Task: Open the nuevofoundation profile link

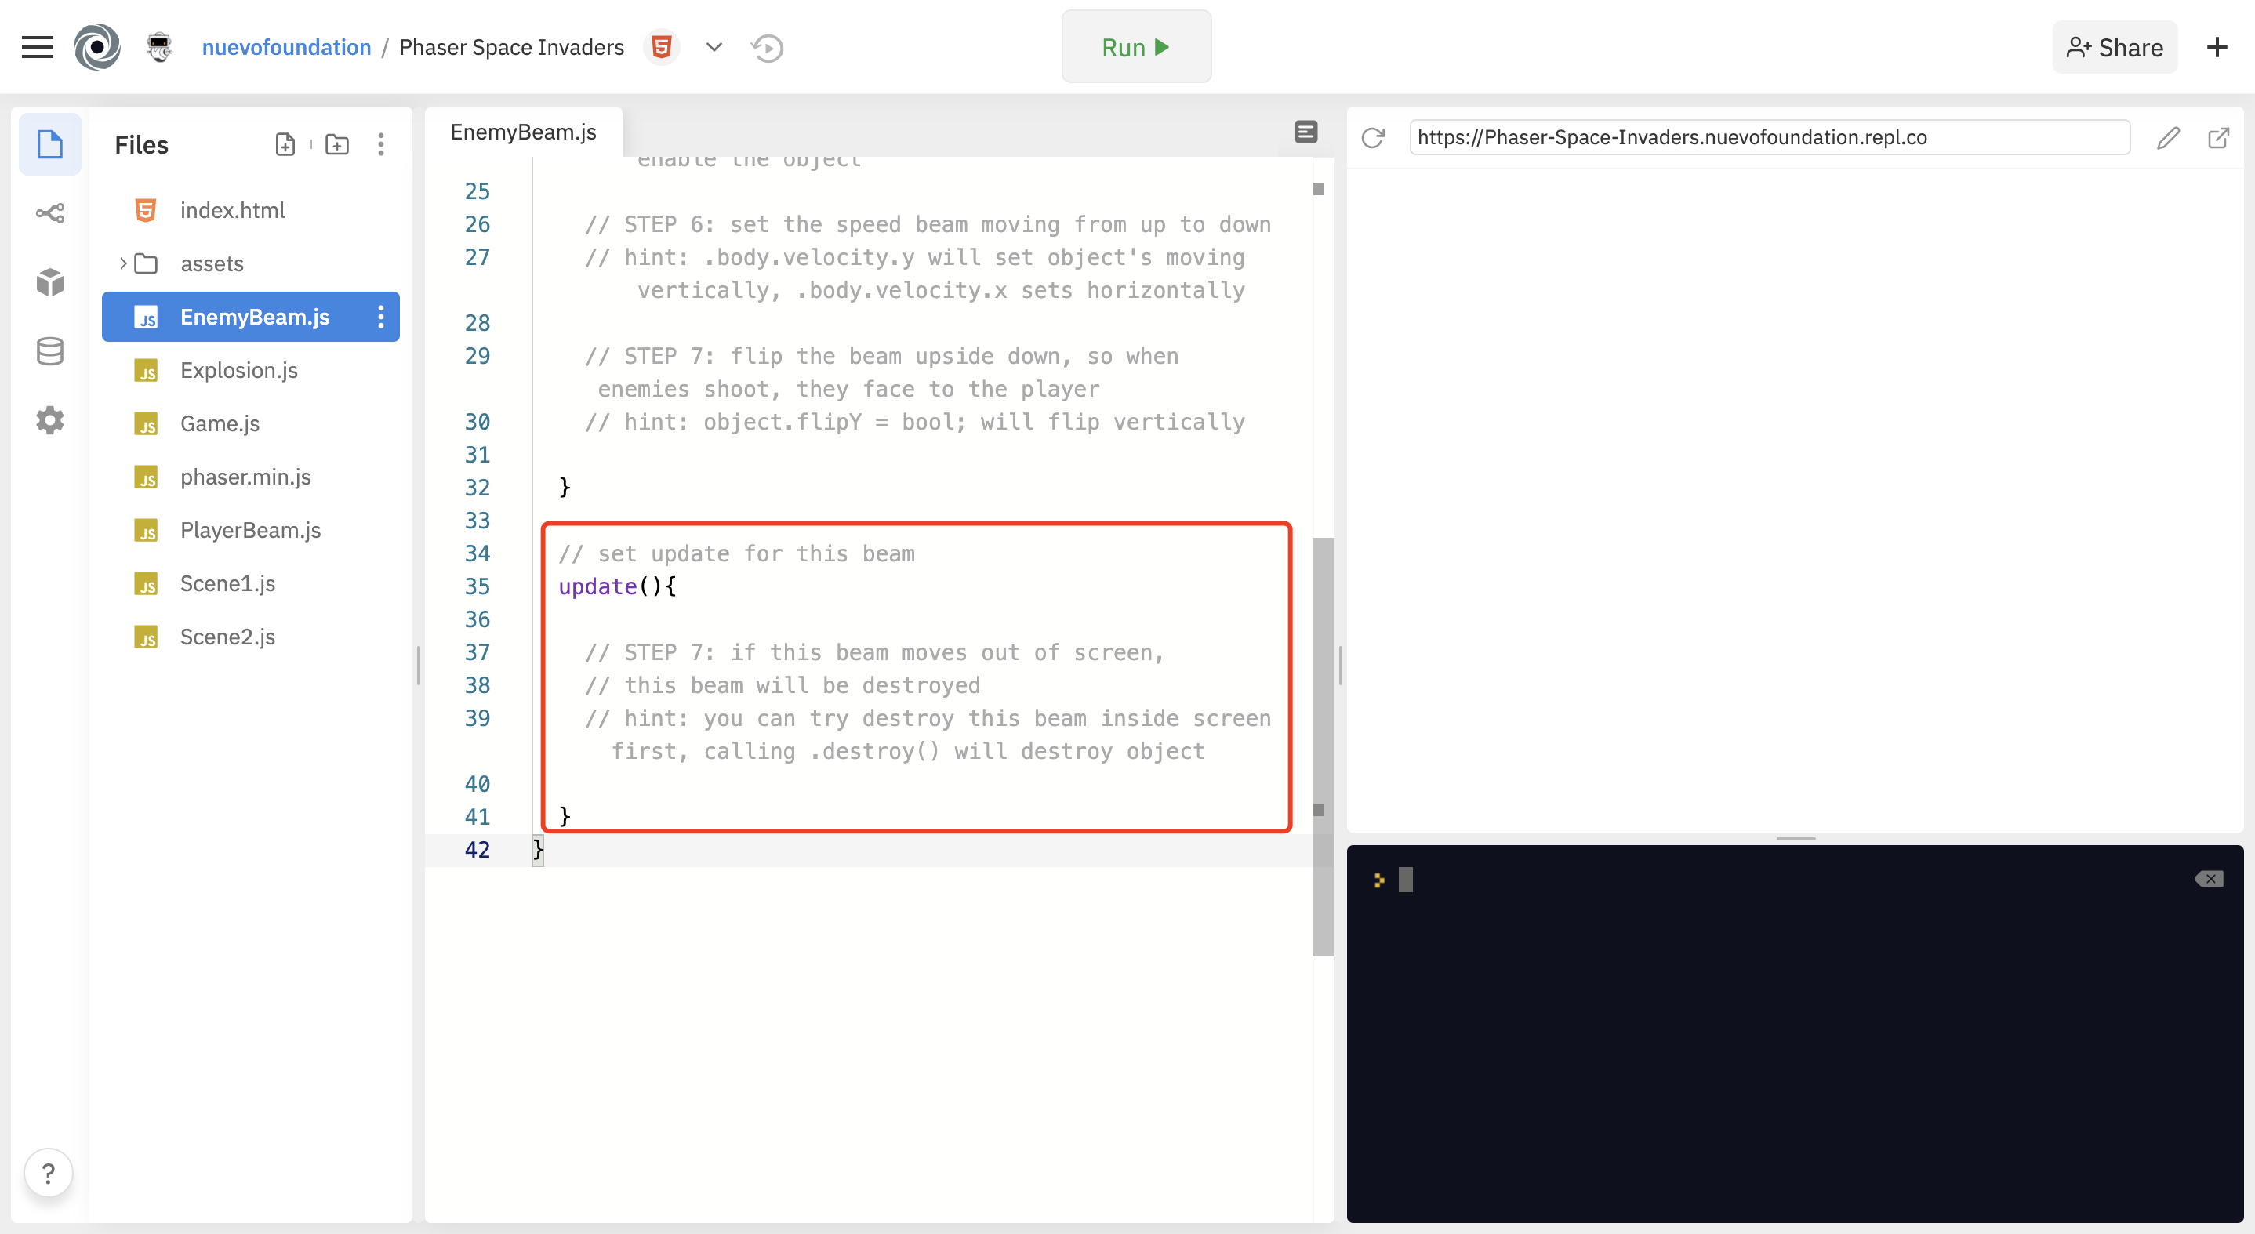Action: coord(286,47)
